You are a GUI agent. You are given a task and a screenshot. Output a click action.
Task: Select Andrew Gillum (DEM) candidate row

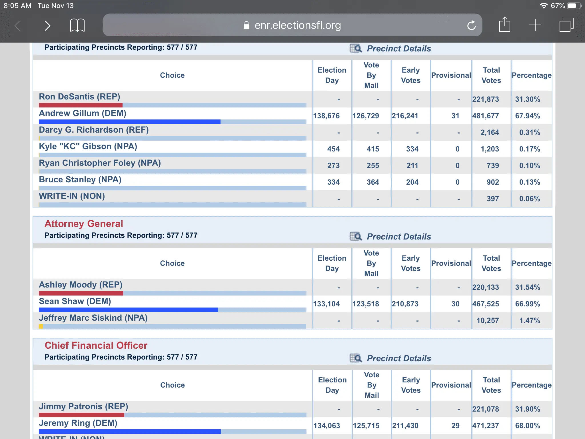click(83, 113)
